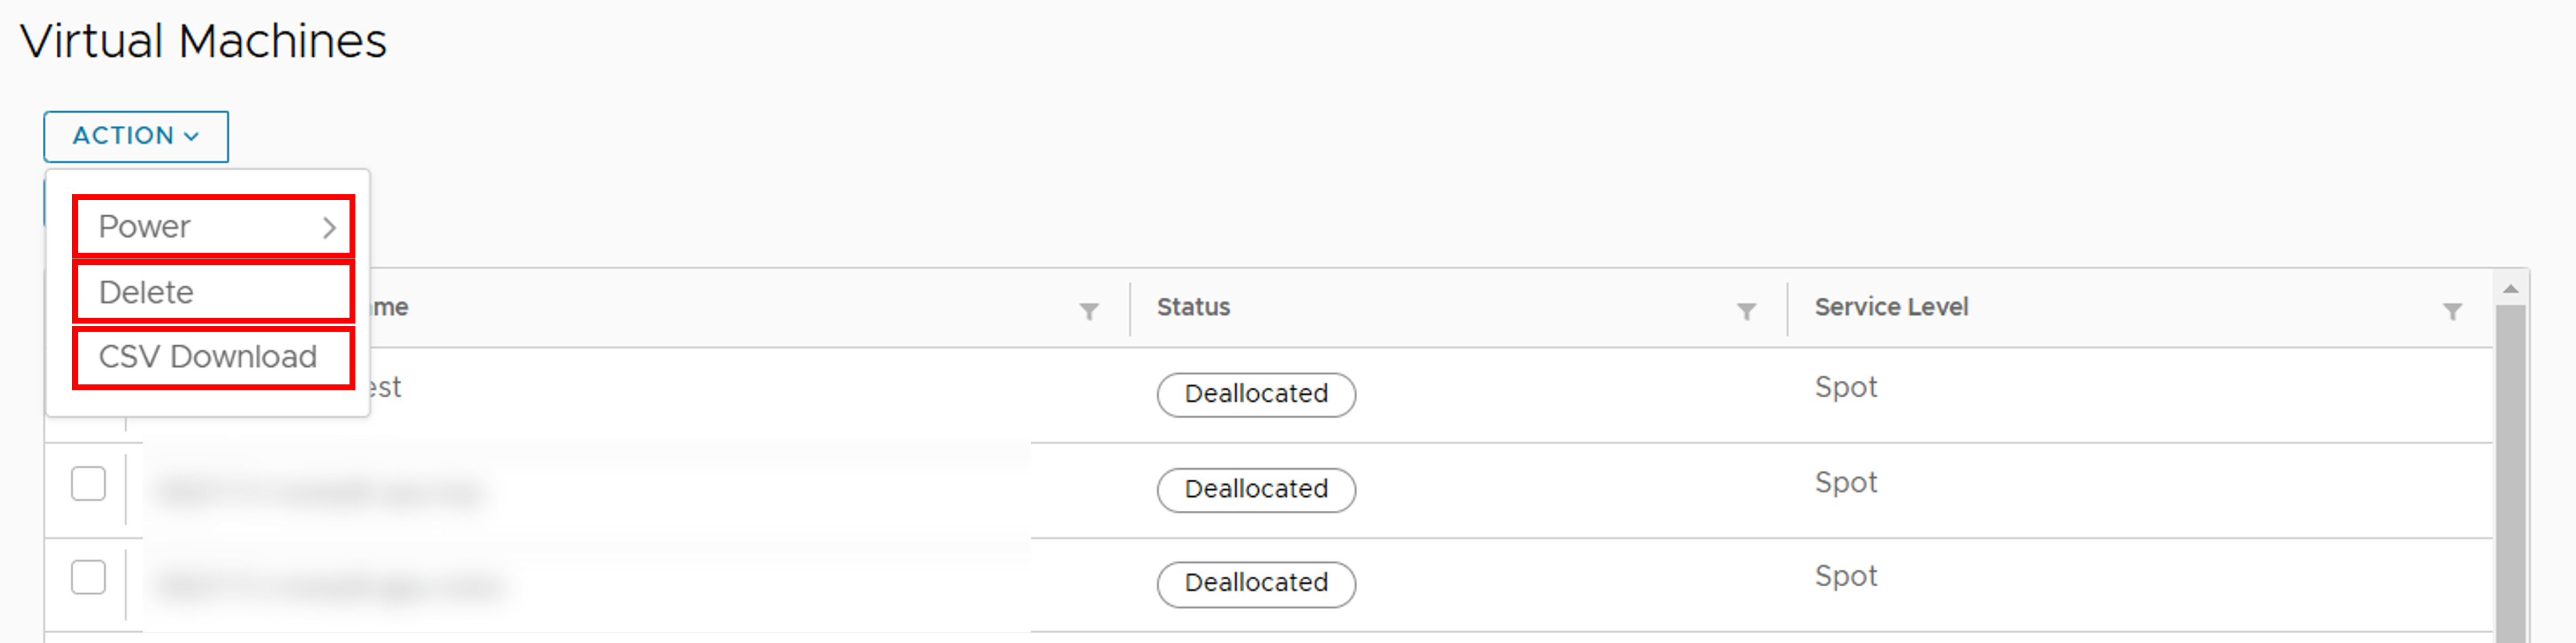Click the Status column filter icon
The image size is (2576, 643).
[1746, 311]
